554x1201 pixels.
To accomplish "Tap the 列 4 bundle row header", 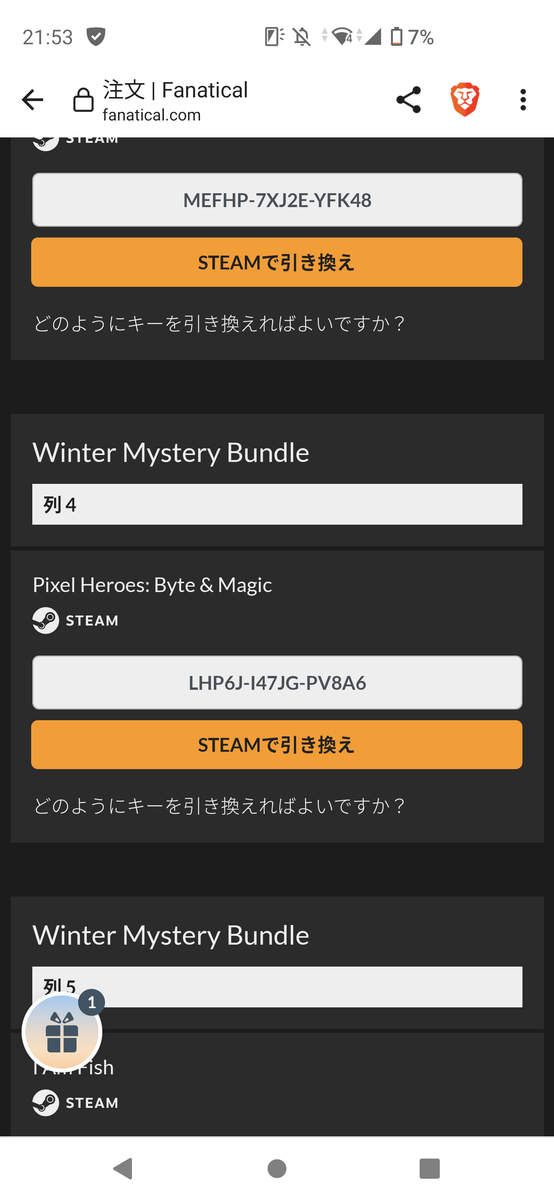I will [277, 504].
